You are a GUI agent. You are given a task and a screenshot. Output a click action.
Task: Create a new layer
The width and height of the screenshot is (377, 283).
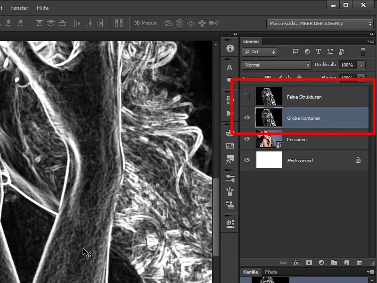coord(346,263)
